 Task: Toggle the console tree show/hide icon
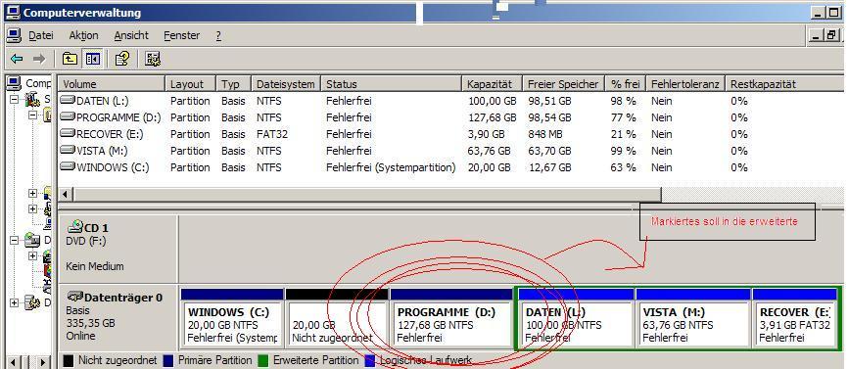pyautogui.click(x=93, y=59)
